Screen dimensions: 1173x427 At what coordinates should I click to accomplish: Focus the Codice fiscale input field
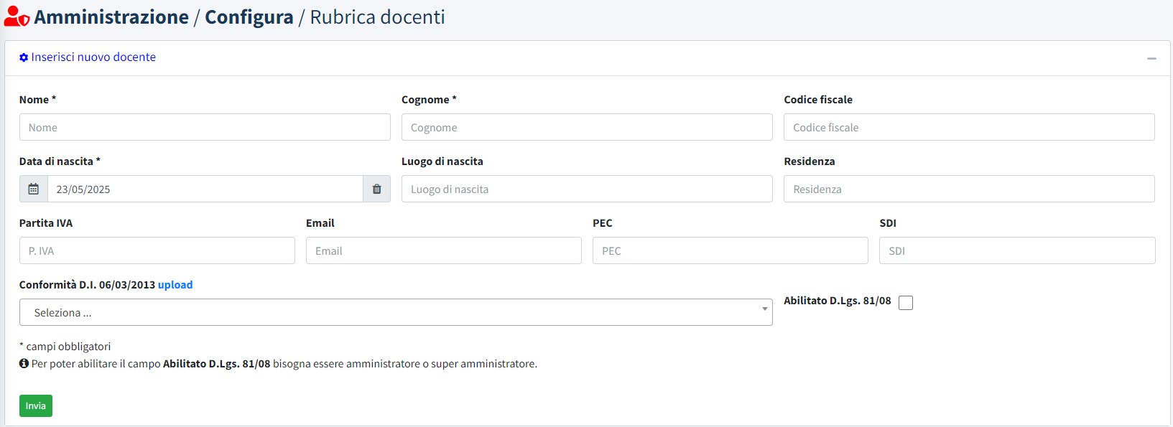coord(969,127)
